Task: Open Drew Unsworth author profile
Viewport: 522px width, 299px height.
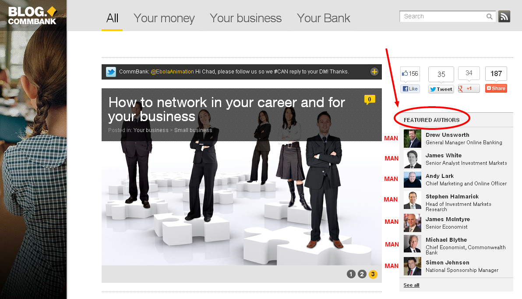Action: (448, 135)
